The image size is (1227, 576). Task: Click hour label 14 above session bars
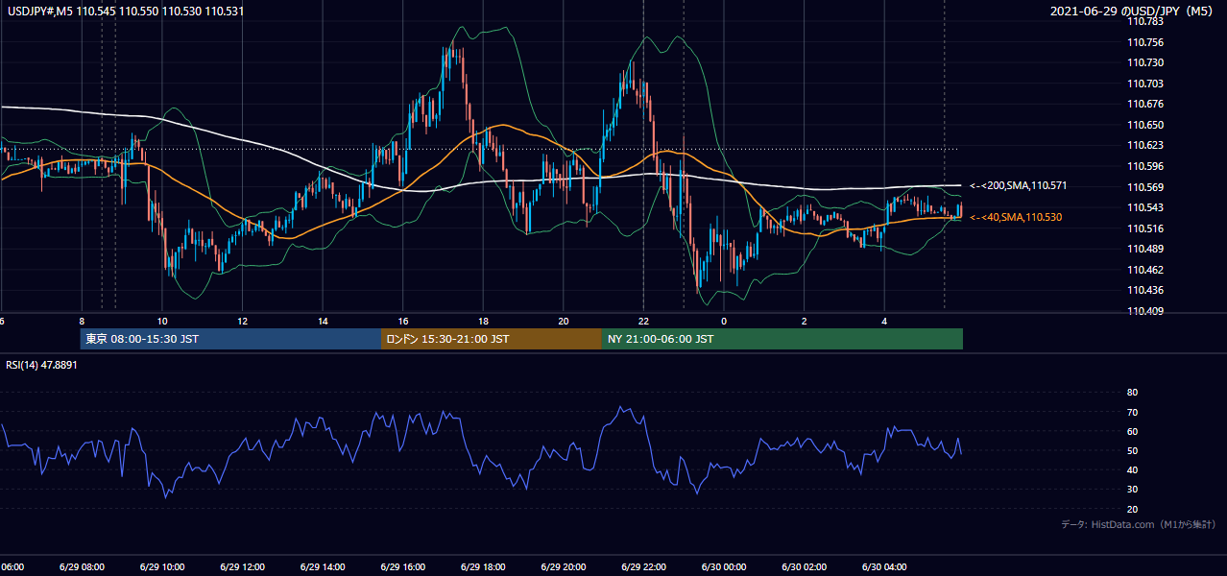[x=323, y=321]
